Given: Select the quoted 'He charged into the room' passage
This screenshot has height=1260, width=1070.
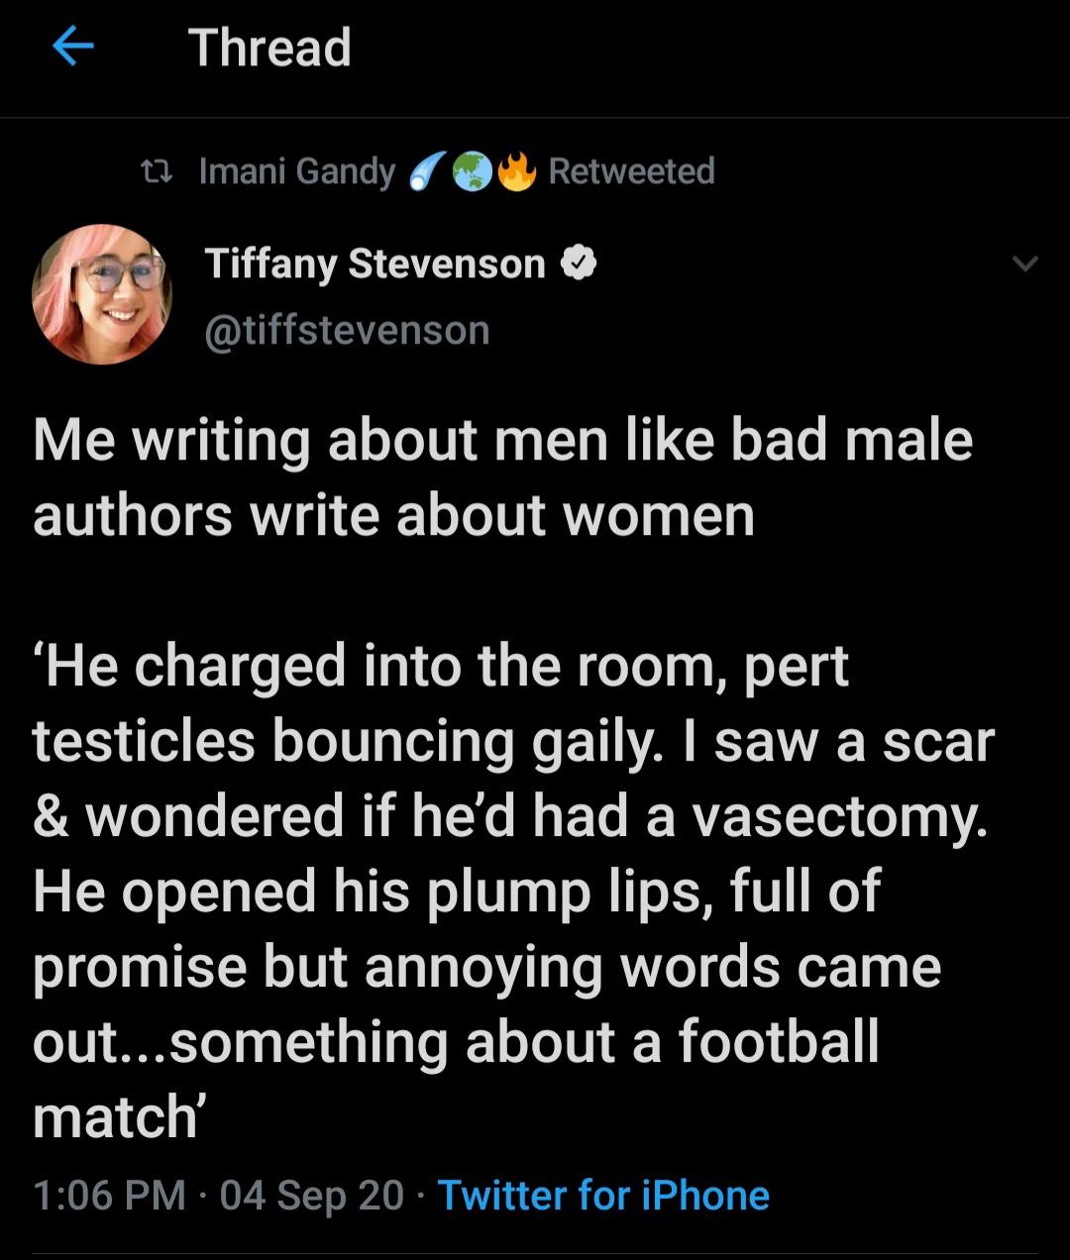Looking at the screenshot, I should (x=513, y=892).
